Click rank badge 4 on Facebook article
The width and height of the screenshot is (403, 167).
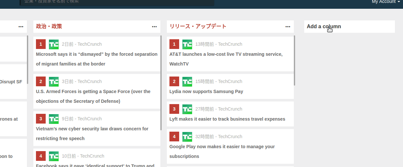[x=41, y=156]
